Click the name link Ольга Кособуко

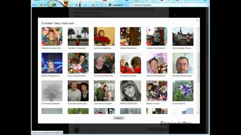pos(103,76)
